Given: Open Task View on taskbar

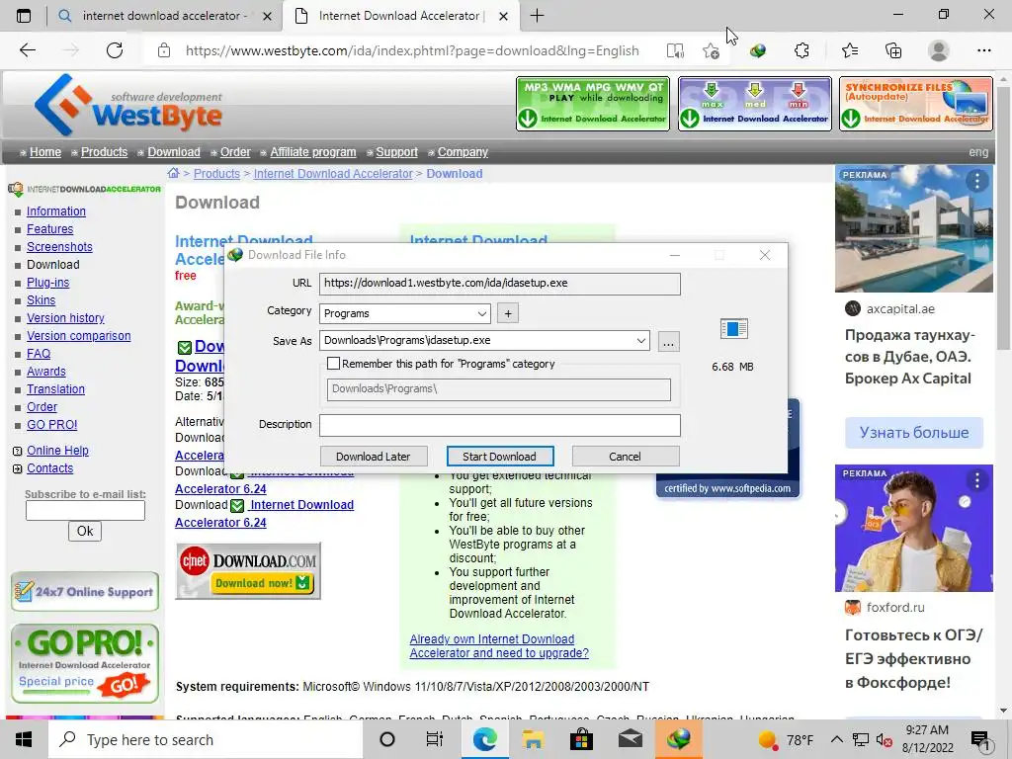Looking at the screenshot, I should click(435, 739).
